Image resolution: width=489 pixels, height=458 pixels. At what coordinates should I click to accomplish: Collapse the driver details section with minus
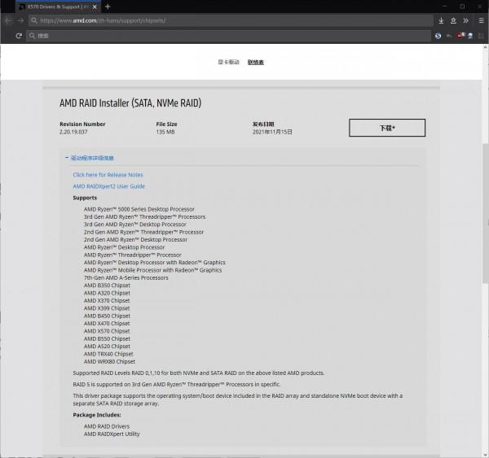pyautogui.click(x=67, y=158)
